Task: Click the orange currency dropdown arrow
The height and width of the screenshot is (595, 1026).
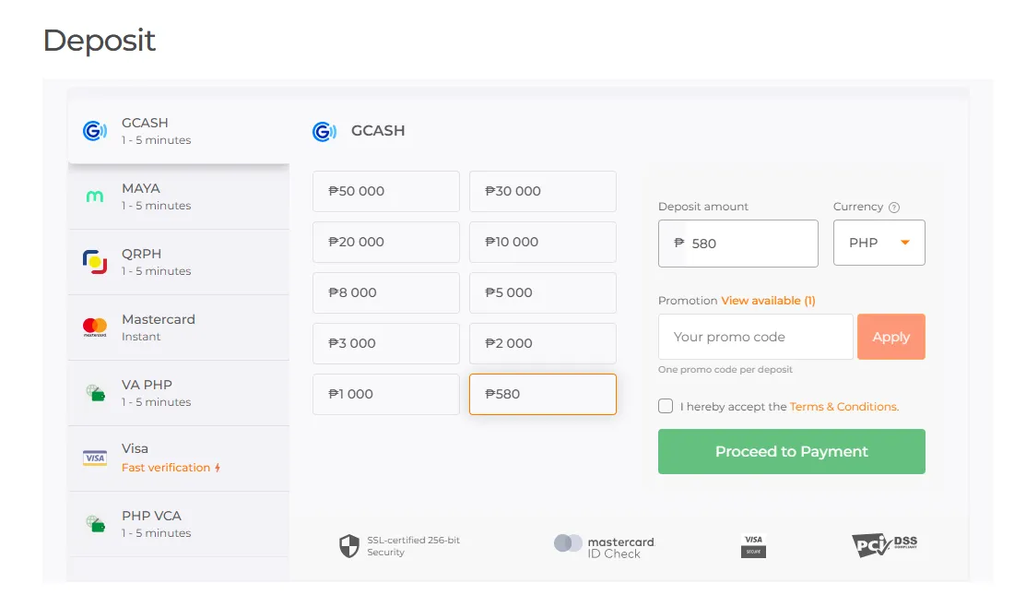Action: (905, 243)
